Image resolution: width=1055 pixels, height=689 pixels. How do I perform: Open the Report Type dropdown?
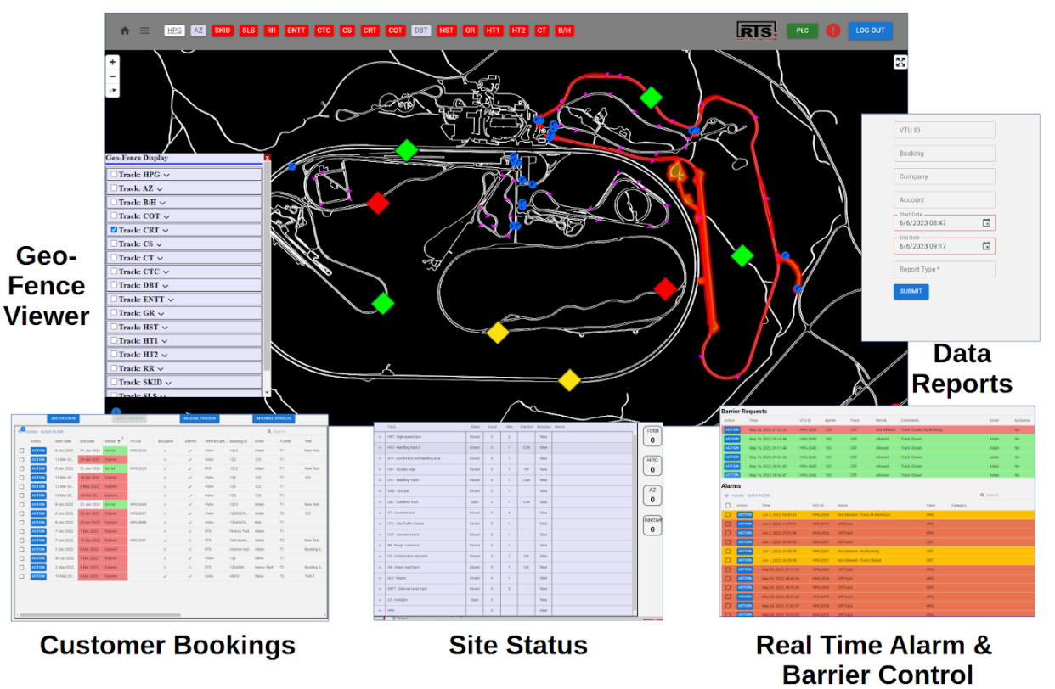(944, 269)
